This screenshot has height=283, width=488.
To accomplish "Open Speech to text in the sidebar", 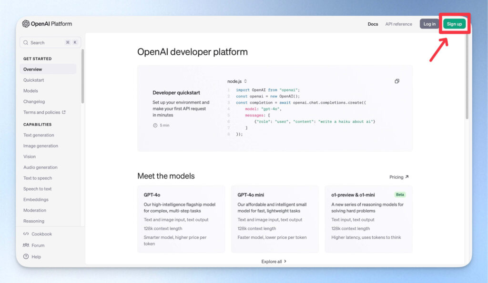I will tap(37, 189).
